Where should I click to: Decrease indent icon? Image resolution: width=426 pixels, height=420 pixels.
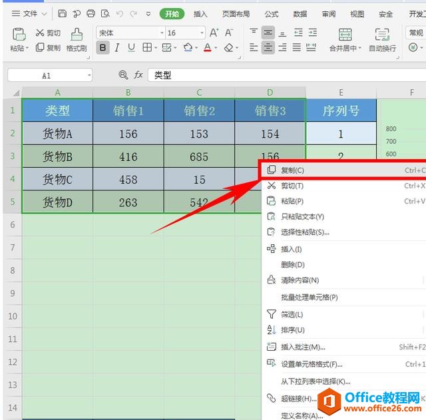point(298,33)
